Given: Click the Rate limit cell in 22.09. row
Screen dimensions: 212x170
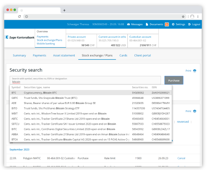Looking at the screenshot, I should [110, 158].
